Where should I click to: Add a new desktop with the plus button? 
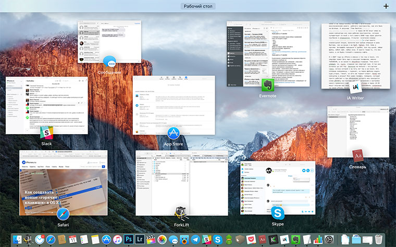click(386, 6)
